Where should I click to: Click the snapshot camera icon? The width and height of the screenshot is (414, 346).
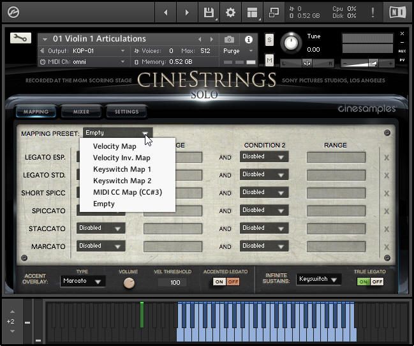(229, 40)
